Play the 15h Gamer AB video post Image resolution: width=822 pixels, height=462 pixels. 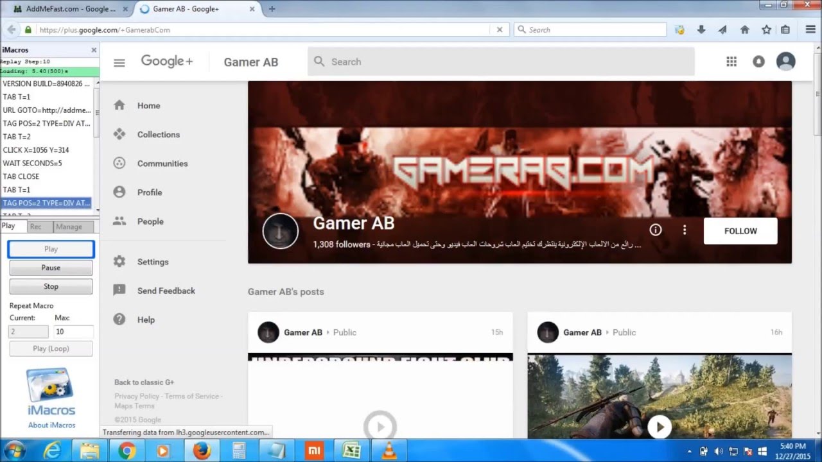pos(380,425)
